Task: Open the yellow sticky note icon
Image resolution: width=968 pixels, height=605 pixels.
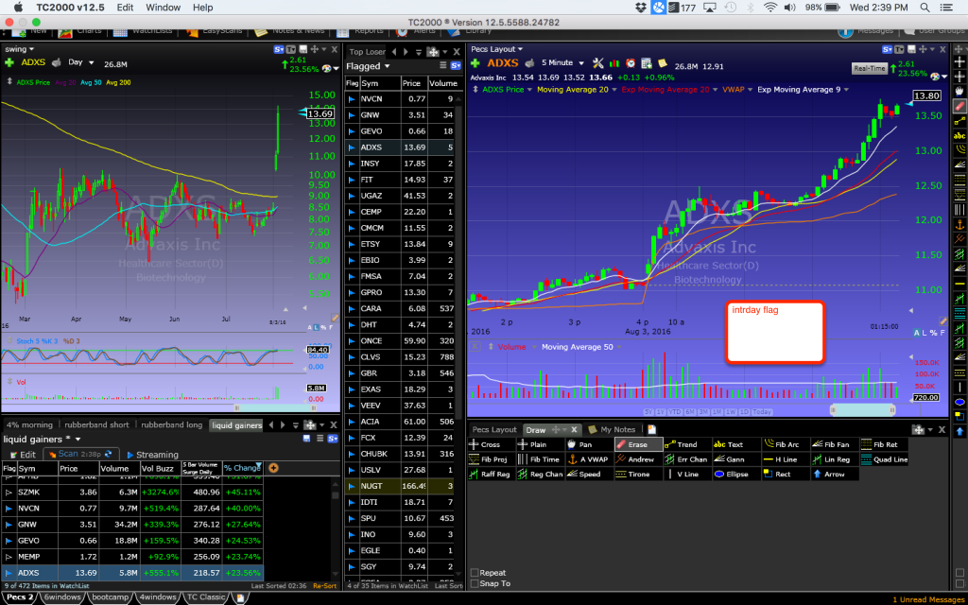Action: click(663, 63)
